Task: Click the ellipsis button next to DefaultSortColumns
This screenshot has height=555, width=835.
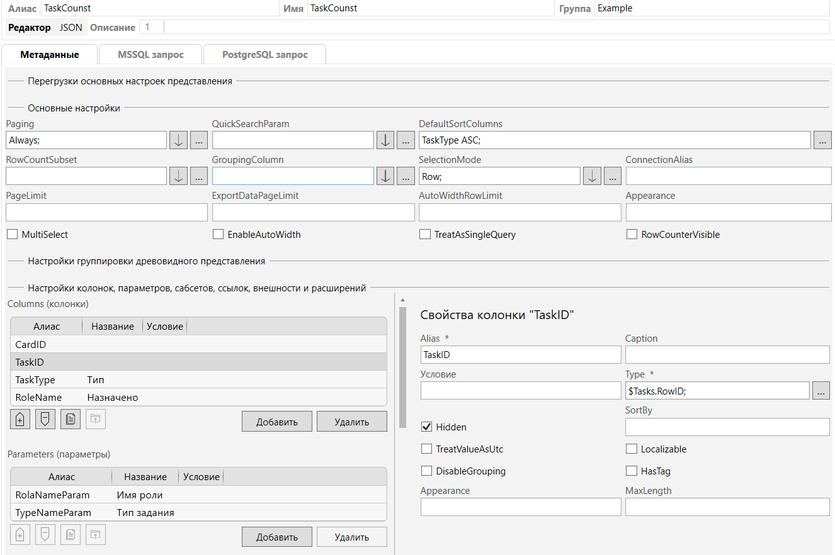Action: click(822, 140)
